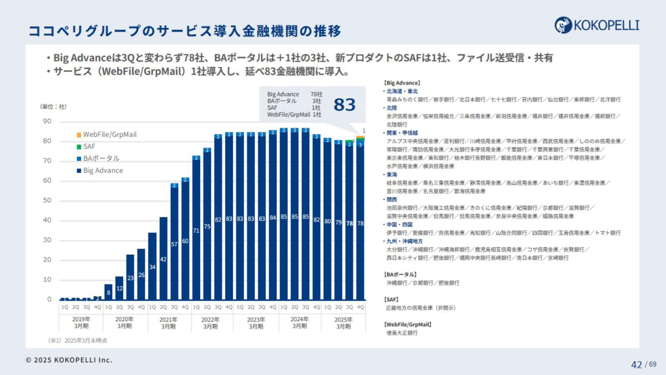Click 金沢信用金庫 in the list

[402, 116]
